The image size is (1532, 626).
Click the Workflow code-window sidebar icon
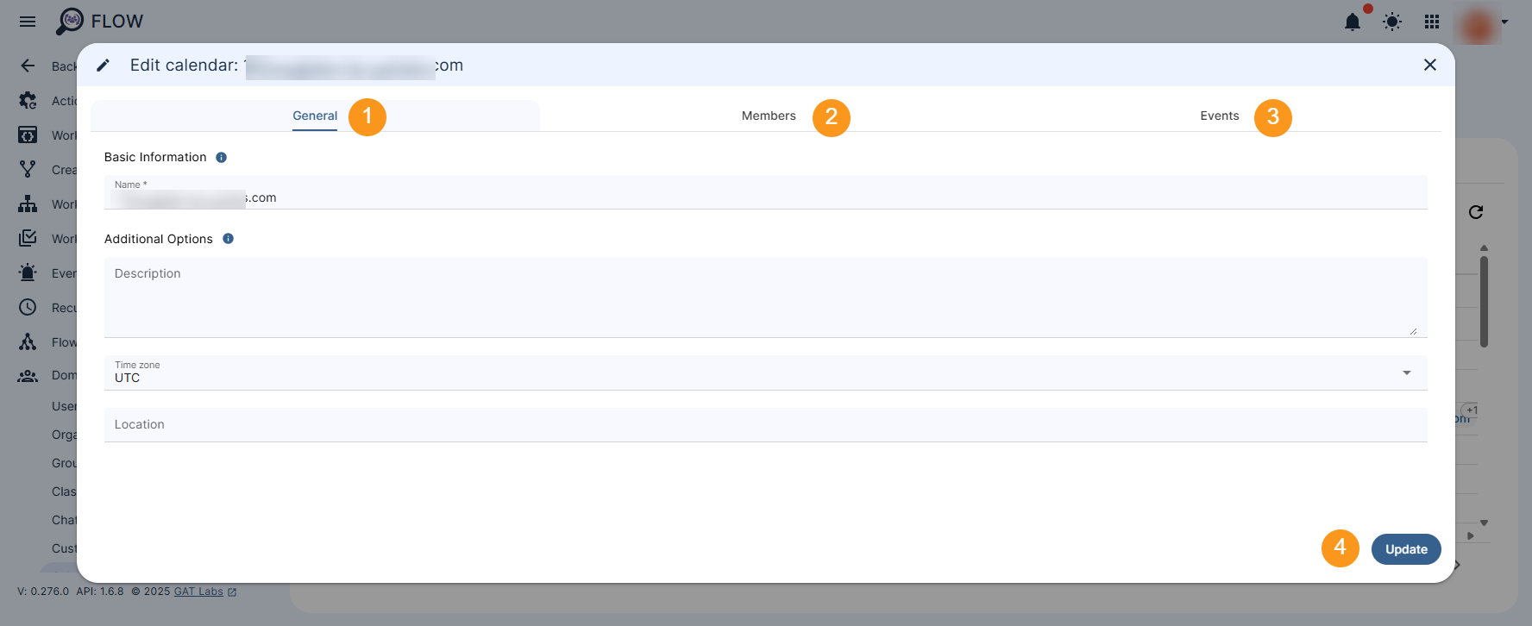point(28,135)
